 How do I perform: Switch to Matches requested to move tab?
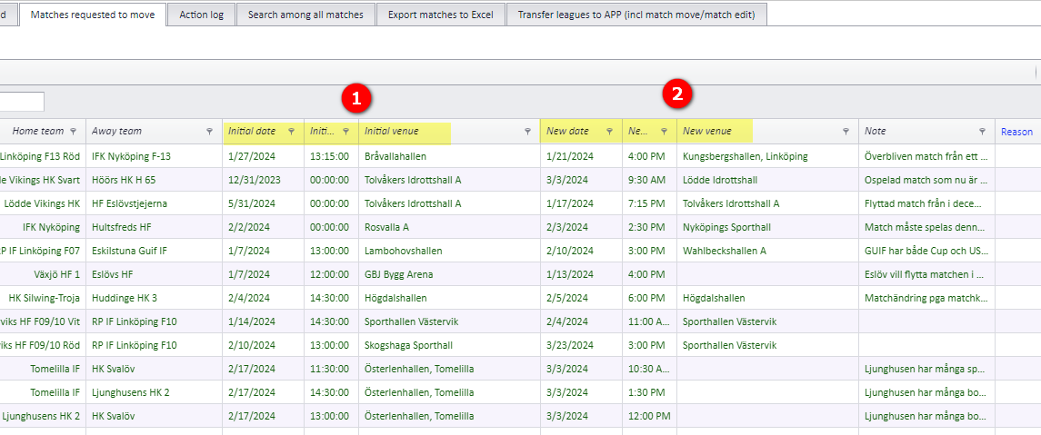[x=93, y=14]
